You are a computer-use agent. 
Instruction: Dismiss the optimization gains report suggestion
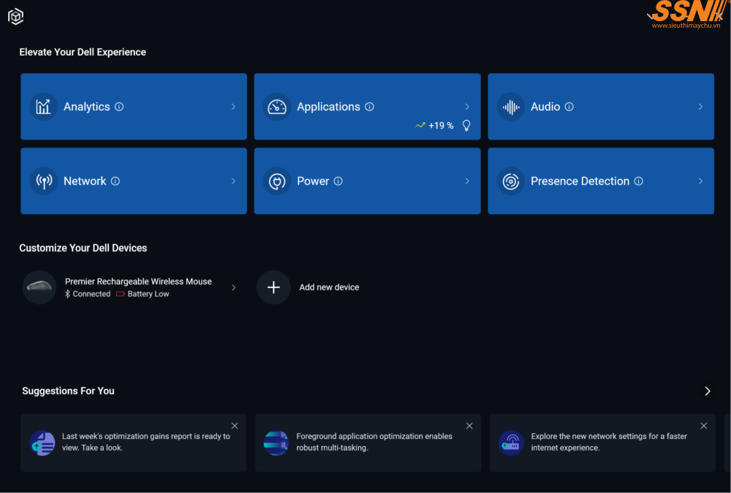click(x=235, y=426)
